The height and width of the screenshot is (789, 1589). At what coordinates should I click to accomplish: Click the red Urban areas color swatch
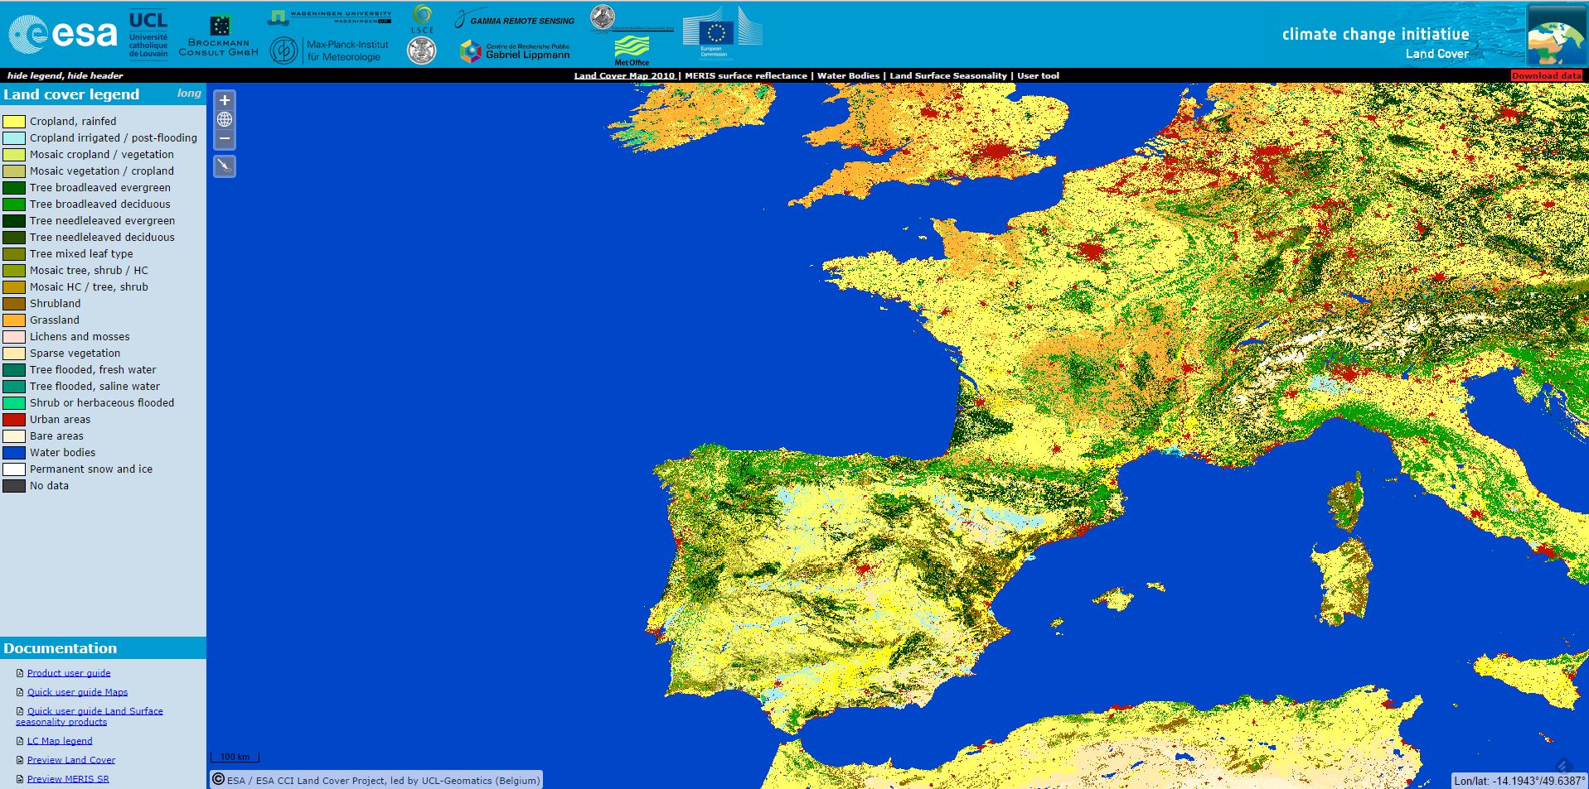14,420
